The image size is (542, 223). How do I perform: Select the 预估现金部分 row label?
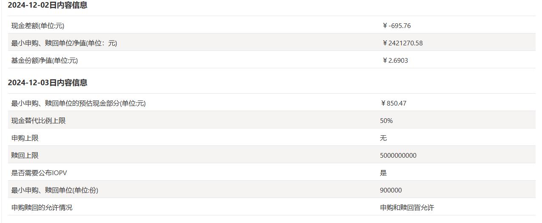coord(78,103)
